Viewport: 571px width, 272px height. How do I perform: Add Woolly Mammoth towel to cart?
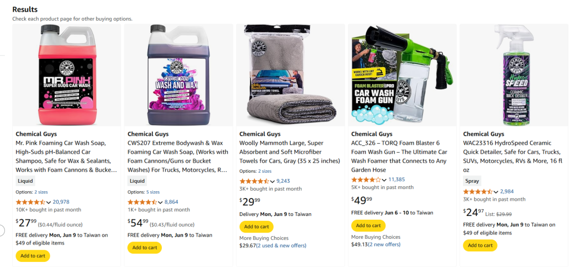[256, 227]
